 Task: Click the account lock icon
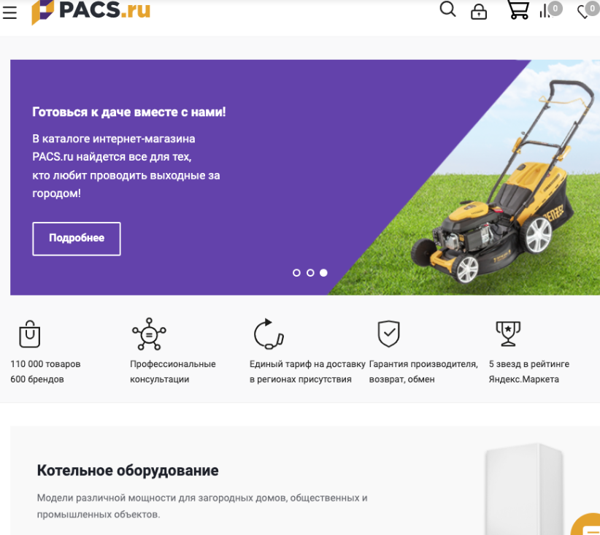pos(479,12)
